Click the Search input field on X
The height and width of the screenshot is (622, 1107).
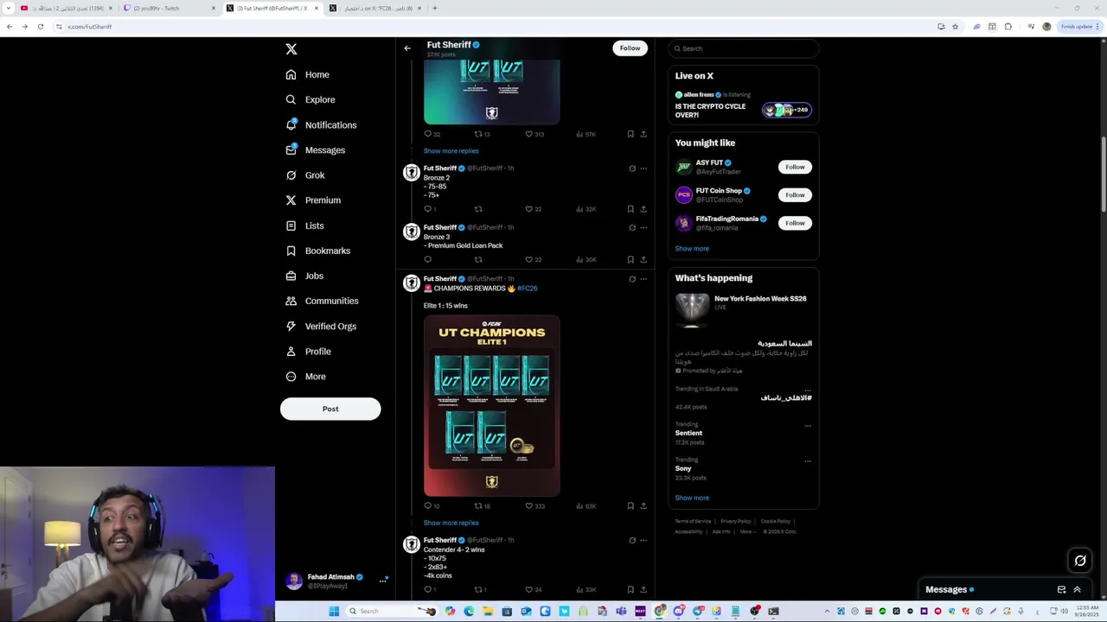[743, 48]
